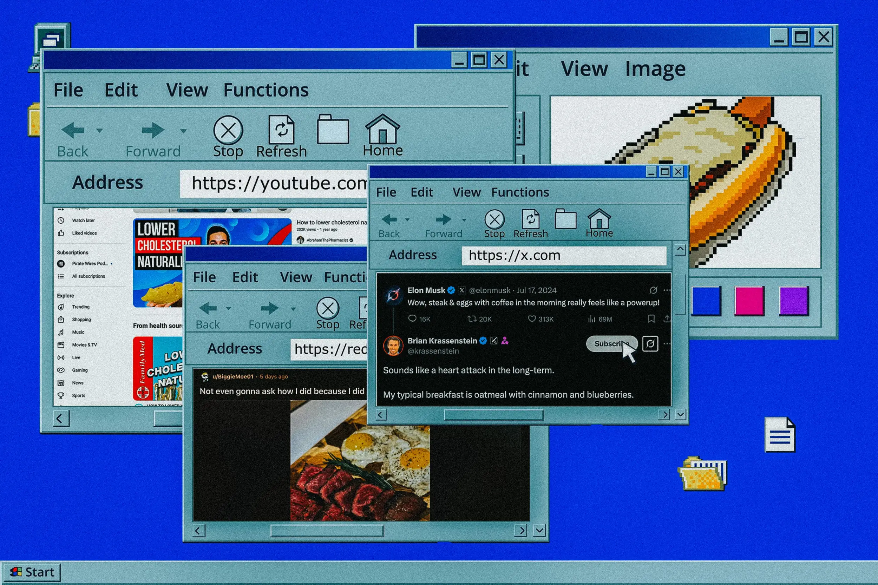Bookmark the Elon Musk tweet

[x=651, y=318]
